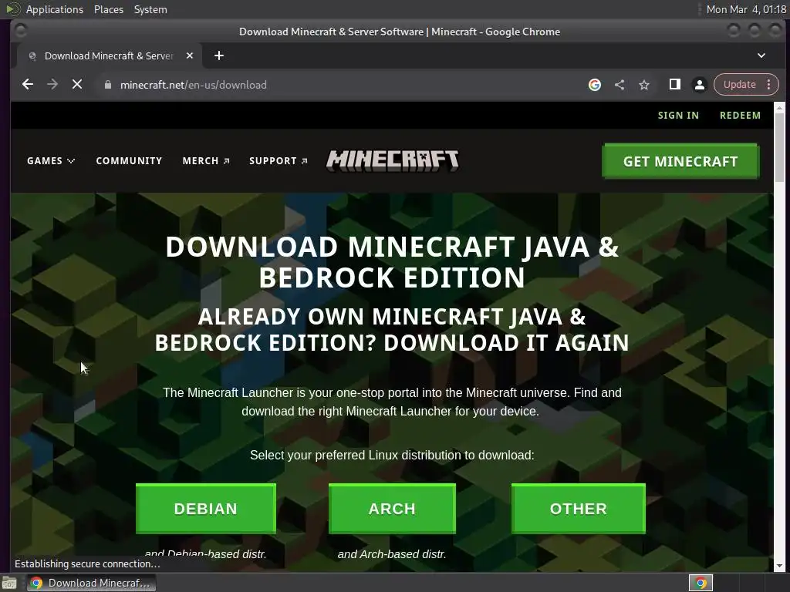Click the Download Minecraft taskbar entry

coord(91,583)
